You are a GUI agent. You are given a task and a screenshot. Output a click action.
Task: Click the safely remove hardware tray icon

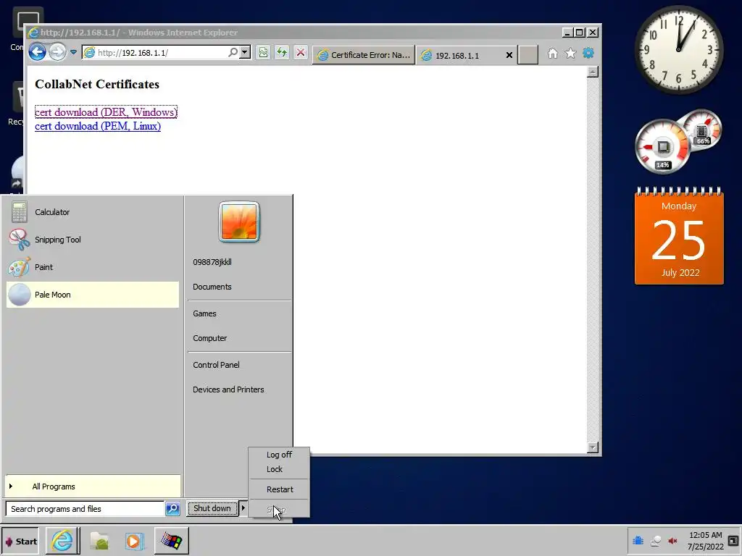click(655, 540)
